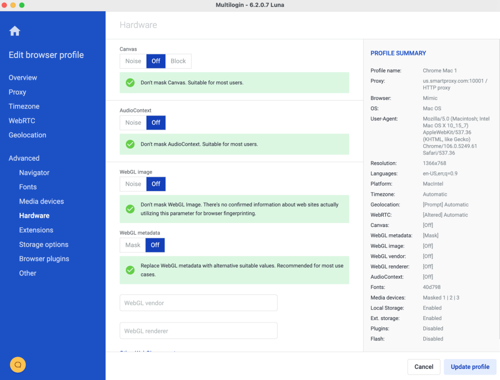
Task: Click the WebGL image green checkmark icon
Action: point(130,209)
